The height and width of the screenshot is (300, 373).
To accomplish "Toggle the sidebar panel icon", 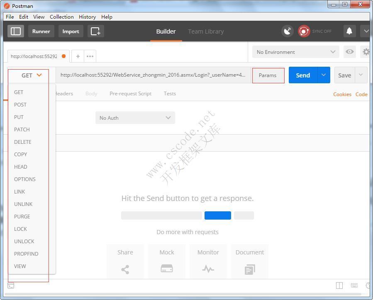I will pos(16,31).
